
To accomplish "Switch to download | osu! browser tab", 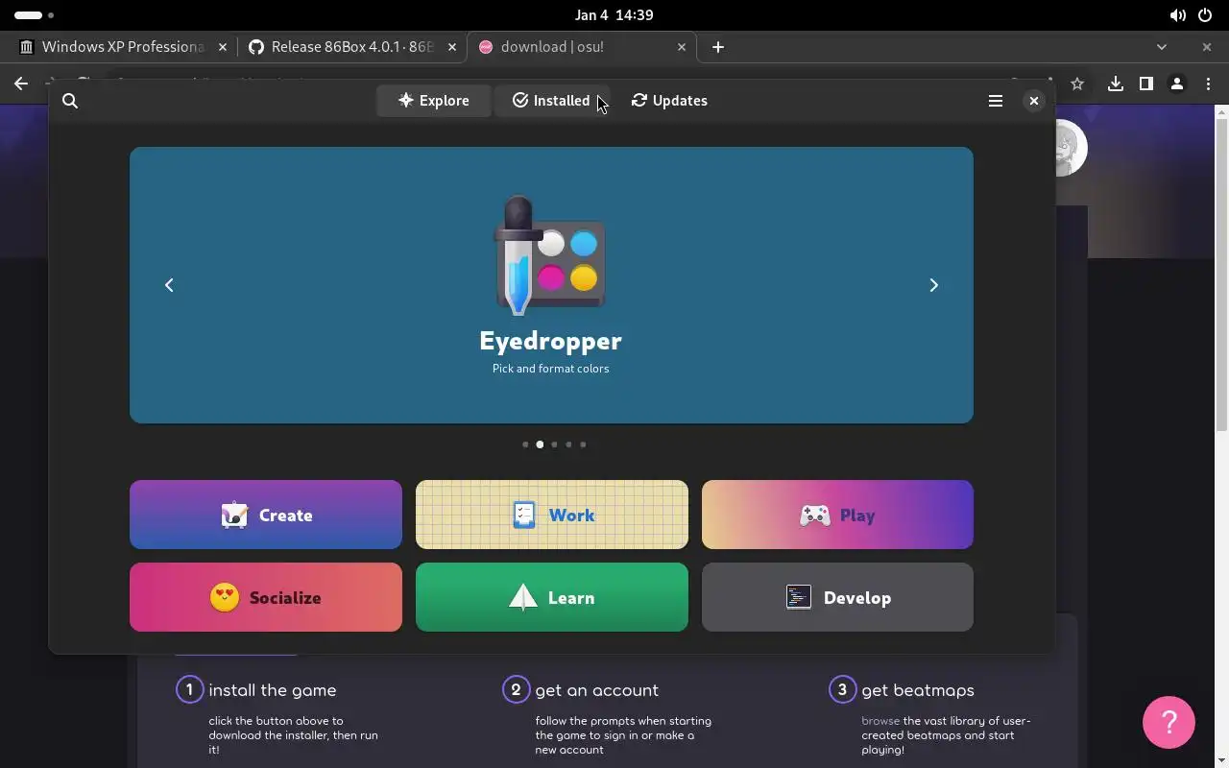I will click(582, 46).
